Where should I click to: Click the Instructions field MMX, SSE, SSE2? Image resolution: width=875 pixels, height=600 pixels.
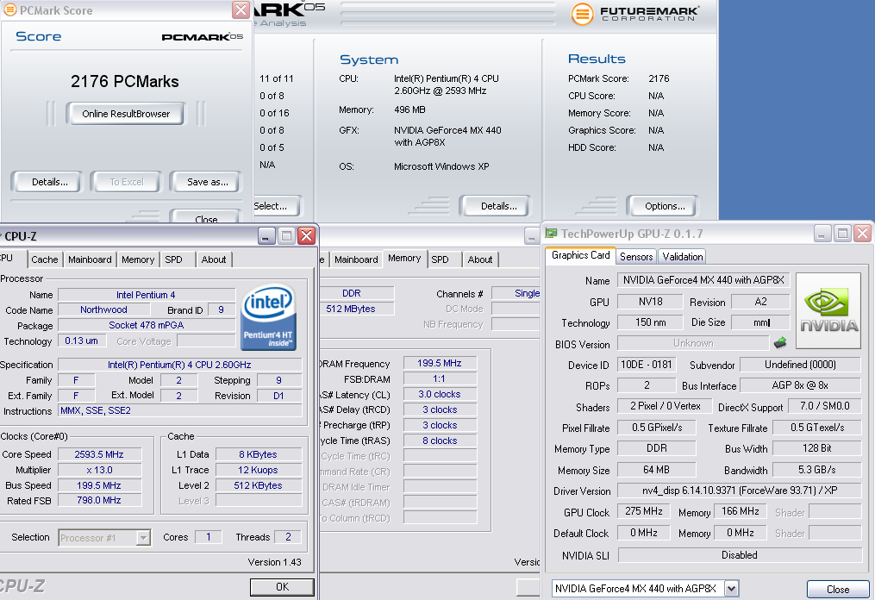click(x=179, y=411)
